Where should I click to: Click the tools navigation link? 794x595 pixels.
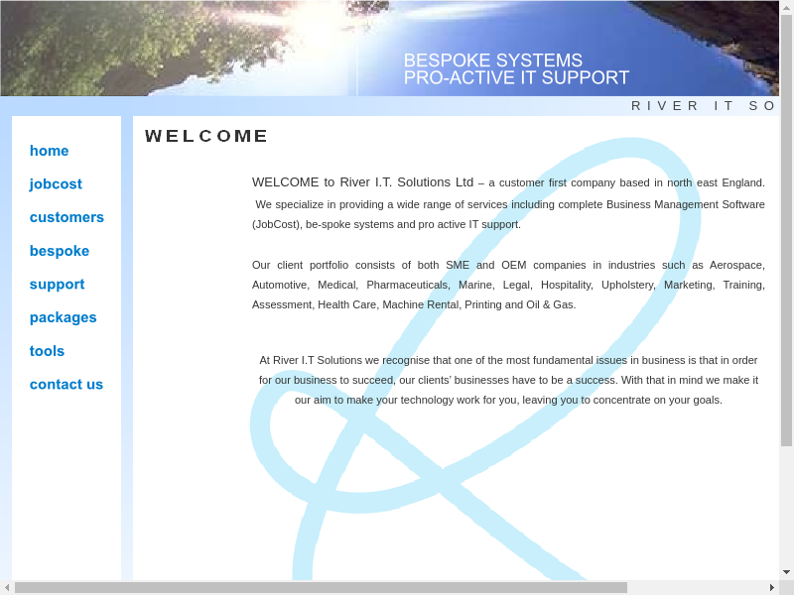point(47,351)
